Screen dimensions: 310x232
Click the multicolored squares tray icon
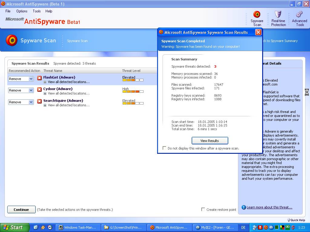[x=282, y=227]
